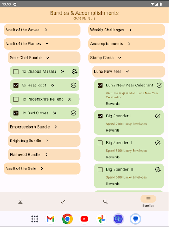Launch Chrome from the dock
This screenshot has width=169, height=227.
tap(67, 219)
